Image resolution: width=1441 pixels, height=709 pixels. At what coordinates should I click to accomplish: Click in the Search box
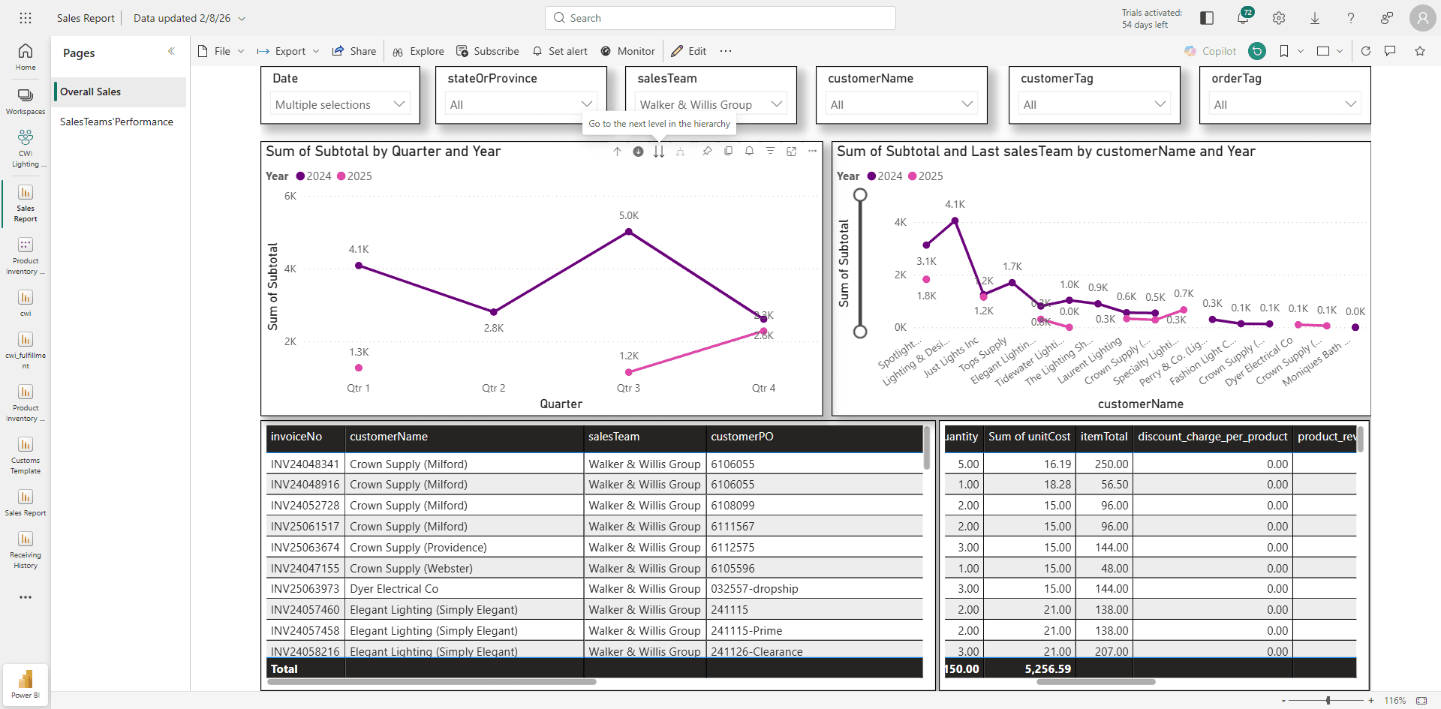[x=720, y=18]
